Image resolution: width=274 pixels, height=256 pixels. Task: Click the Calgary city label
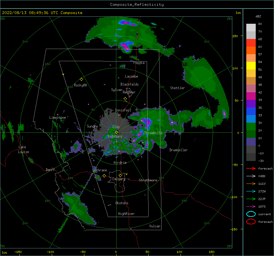[x=119, y=179]
